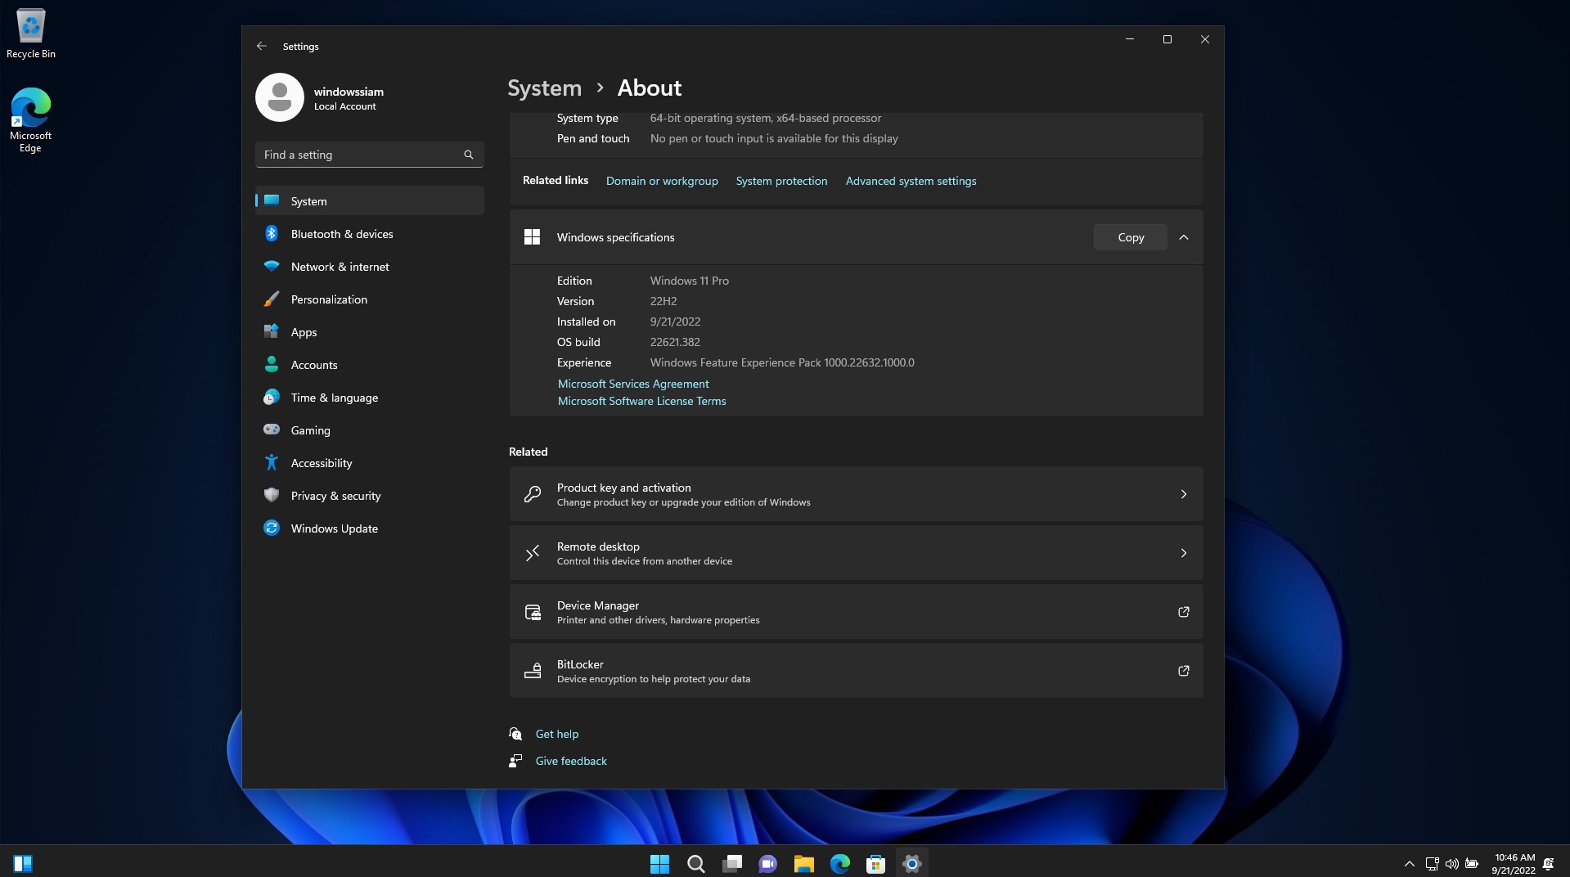Click the Gaming controller icon
Viewport: 1570px width, 877px height.
[x=272, y=430]
